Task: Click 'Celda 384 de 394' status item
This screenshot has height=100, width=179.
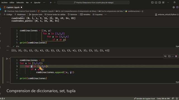Action: tap(163, 99)
